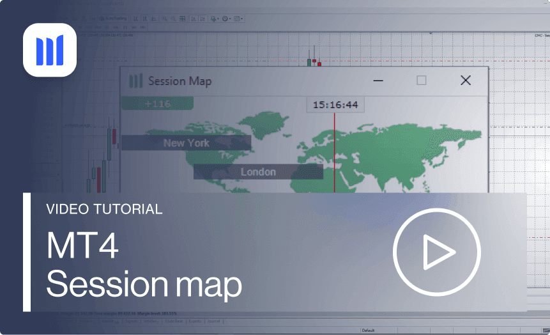Click the 15:16:44 time marker

(335, 105)
